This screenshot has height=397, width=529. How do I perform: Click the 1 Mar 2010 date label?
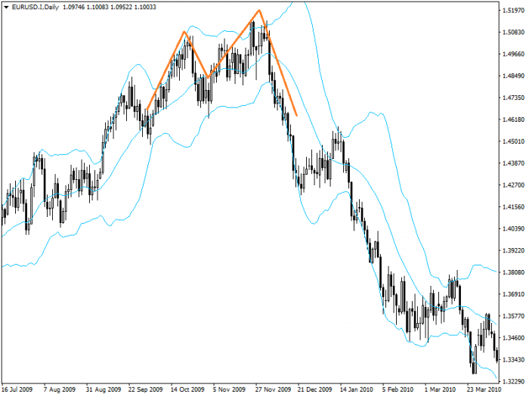(x=441, y=389)
